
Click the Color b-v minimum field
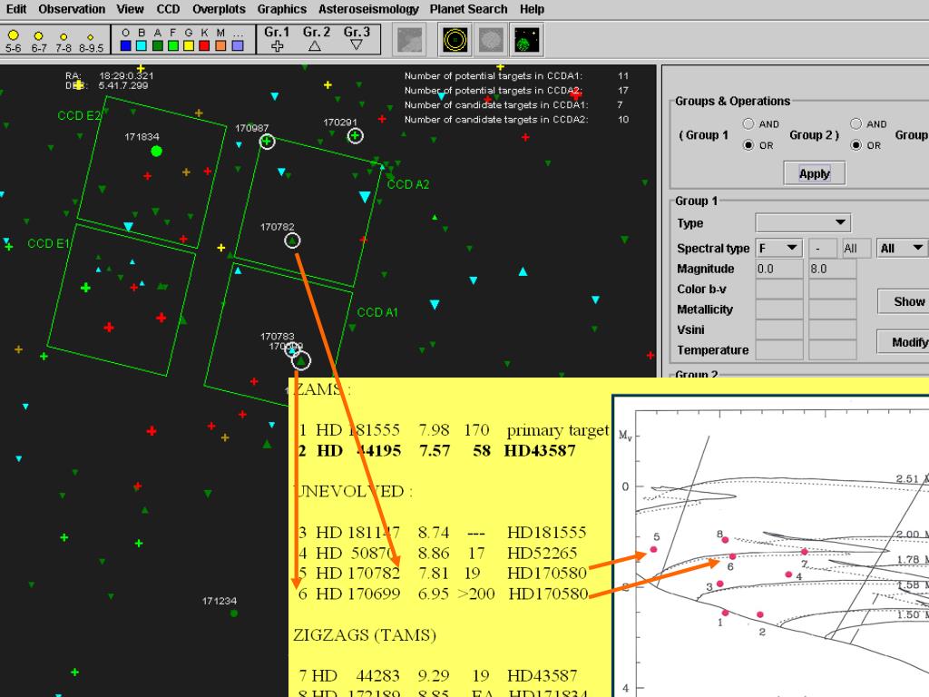coord(778,289)
